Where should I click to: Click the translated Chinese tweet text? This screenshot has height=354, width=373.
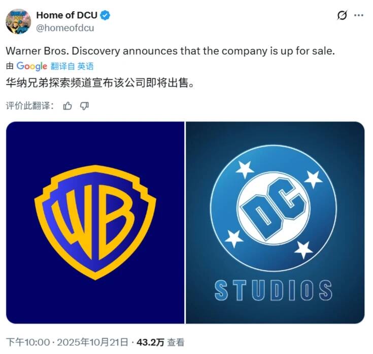click(x=100, y=83)
